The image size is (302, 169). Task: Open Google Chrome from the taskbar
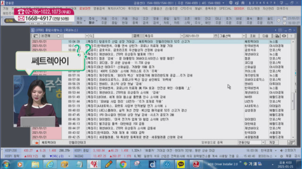pos(123,164)
